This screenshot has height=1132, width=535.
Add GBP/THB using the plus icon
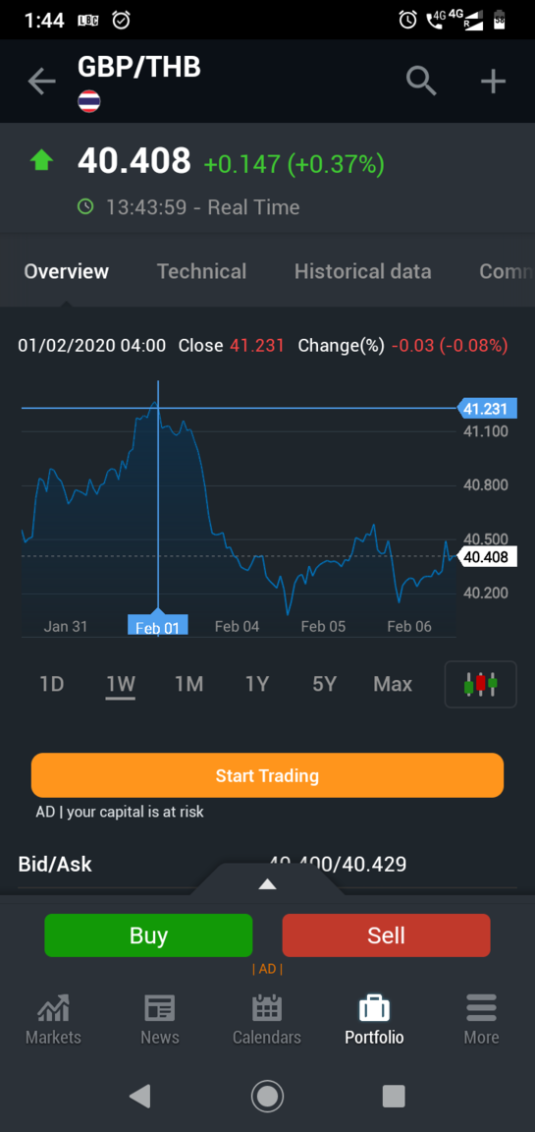[x=493, y=82]
